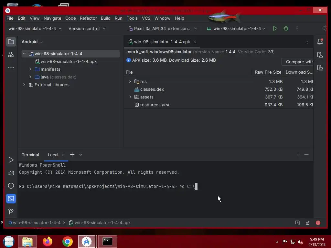Open the Running Devices icon on right sidebar
Viewport: 331px width, 248px height.
320,68
